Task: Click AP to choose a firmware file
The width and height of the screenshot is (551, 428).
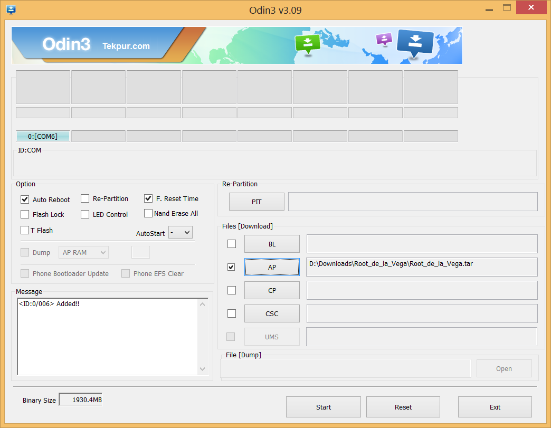Action: [x=272, y=267]
